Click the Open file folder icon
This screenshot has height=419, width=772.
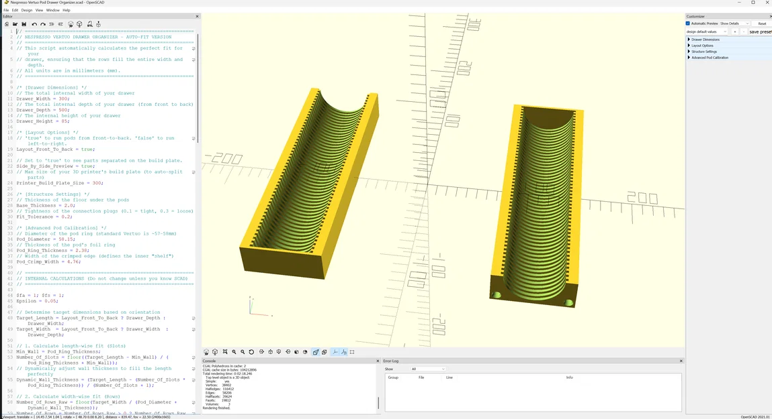tap(15, 24)
